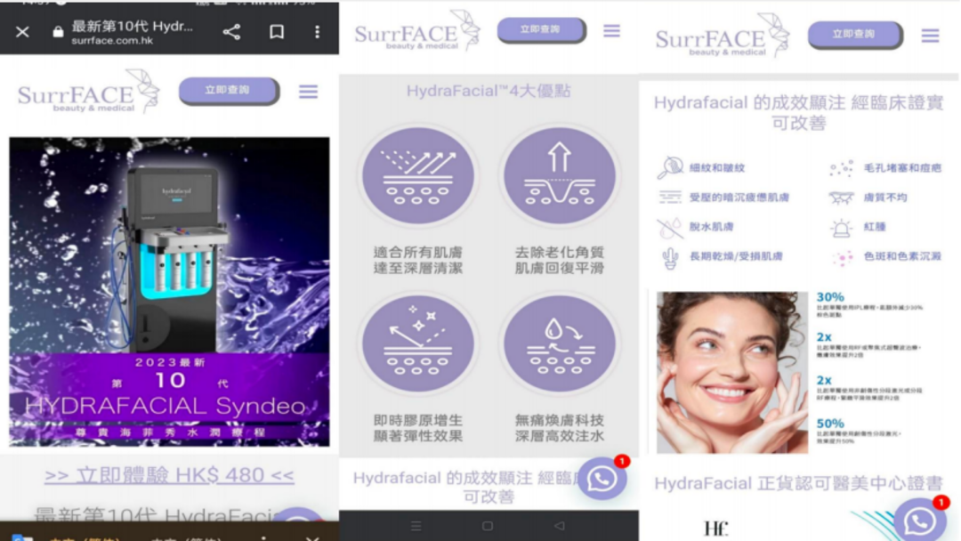Open the smiling woman's face photo
The image size is (961, 541).
(732, 373)
